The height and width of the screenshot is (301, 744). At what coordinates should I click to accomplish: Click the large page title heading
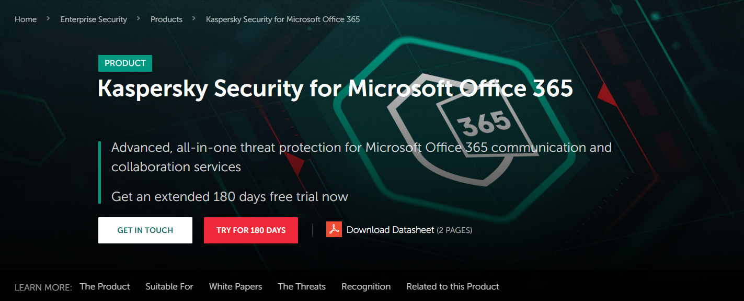click(x=335, y=89)
